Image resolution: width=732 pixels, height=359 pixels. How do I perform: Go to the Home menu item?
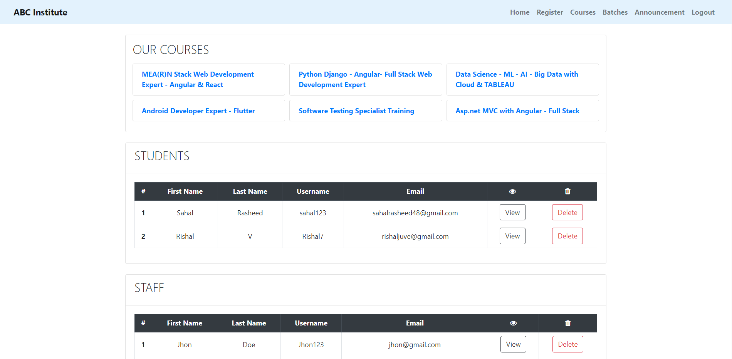[520, 12]
